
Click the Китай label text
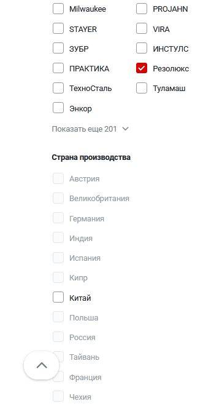point(80,298)
